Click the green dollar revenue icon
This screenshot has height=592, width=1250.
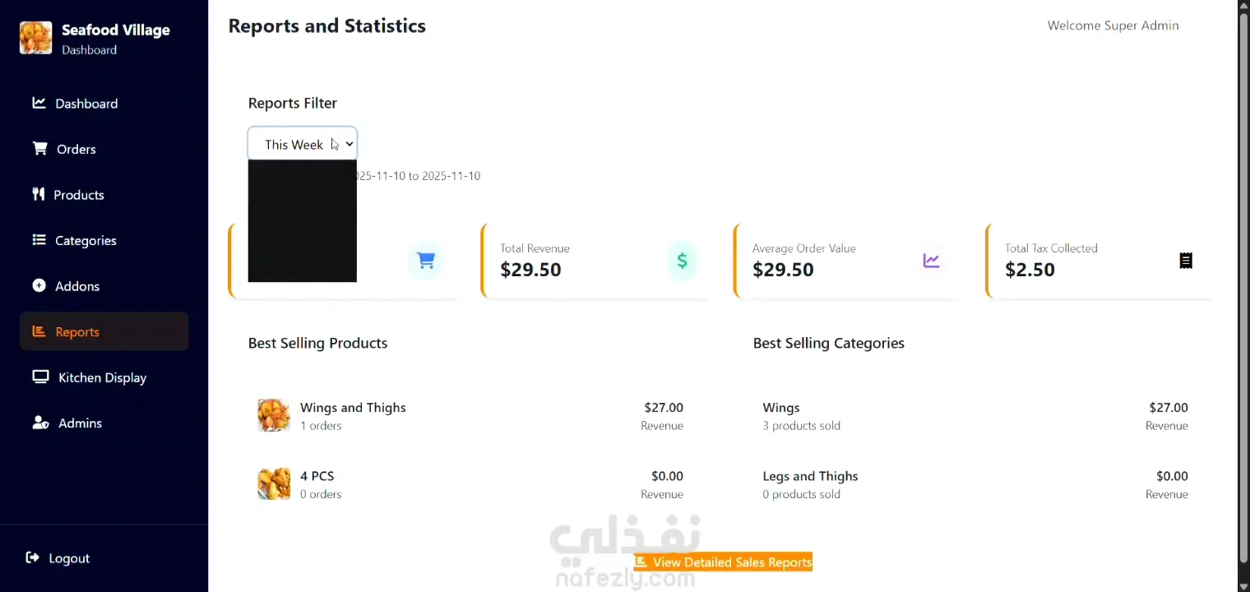point(682,261)
